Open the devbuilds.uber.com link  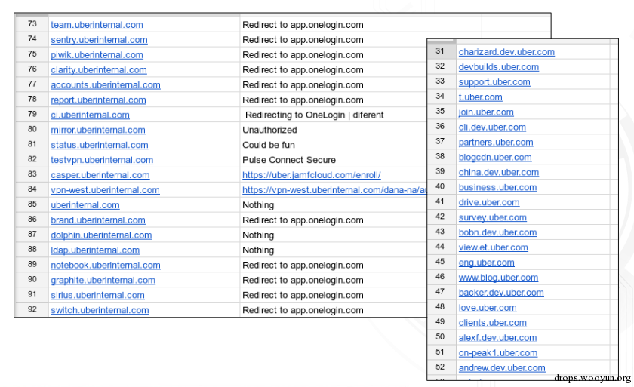click(x=498, y=67)
